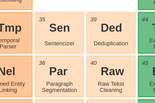Click the number 39 on Ded tile
This screenshot has width=155, height=103.
[94, 19]
